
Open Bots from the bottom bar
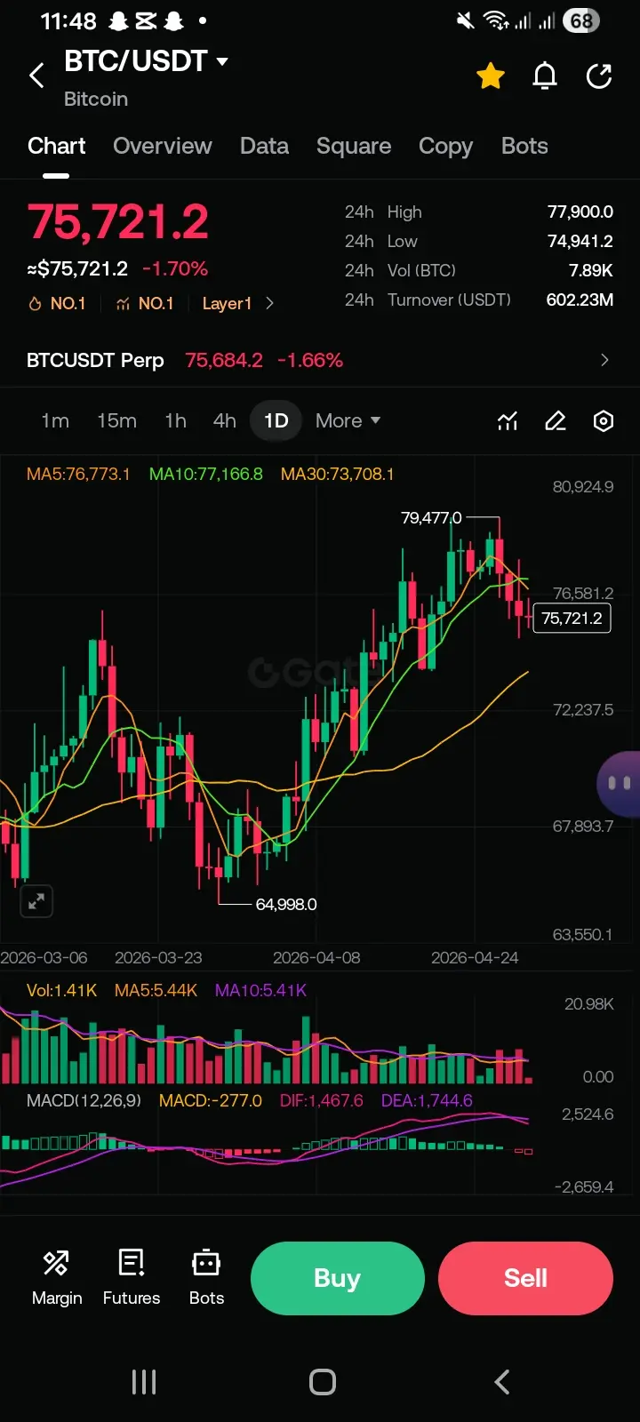206,1277
